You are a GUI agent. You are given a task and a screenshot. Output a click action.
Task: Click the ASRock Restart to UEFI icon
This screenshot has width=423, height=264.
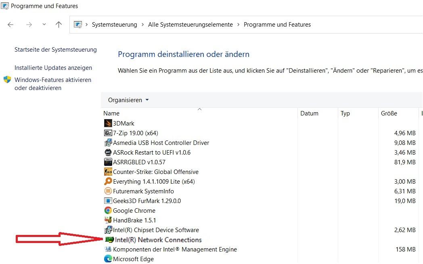click(108, 152)
